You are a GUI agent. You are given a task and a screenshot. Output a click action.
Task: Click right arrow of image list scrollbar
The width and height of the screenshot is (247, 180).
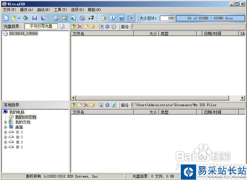[242, 98]
